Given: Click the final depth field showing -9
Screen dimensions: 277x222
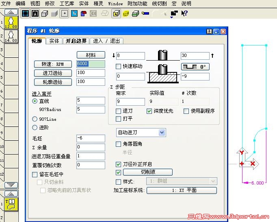Looking at the screenshot, I should coord(195,76).
